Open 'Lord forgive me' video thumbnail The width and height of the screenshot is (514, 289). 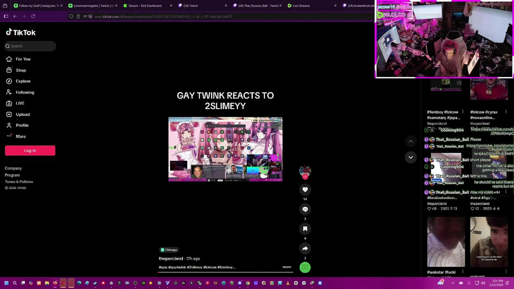[489, 242]
